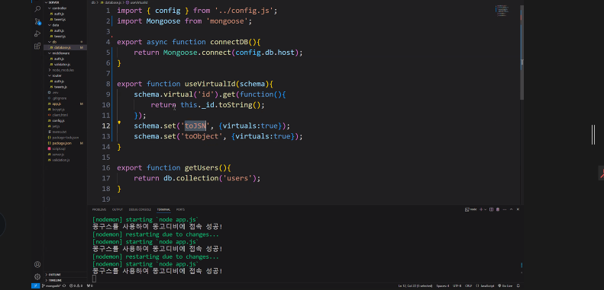The height and width of the screenshot is (290, 604).
Task: Switch to the OUTPUT tab
Action: click(x=118, y=209)
